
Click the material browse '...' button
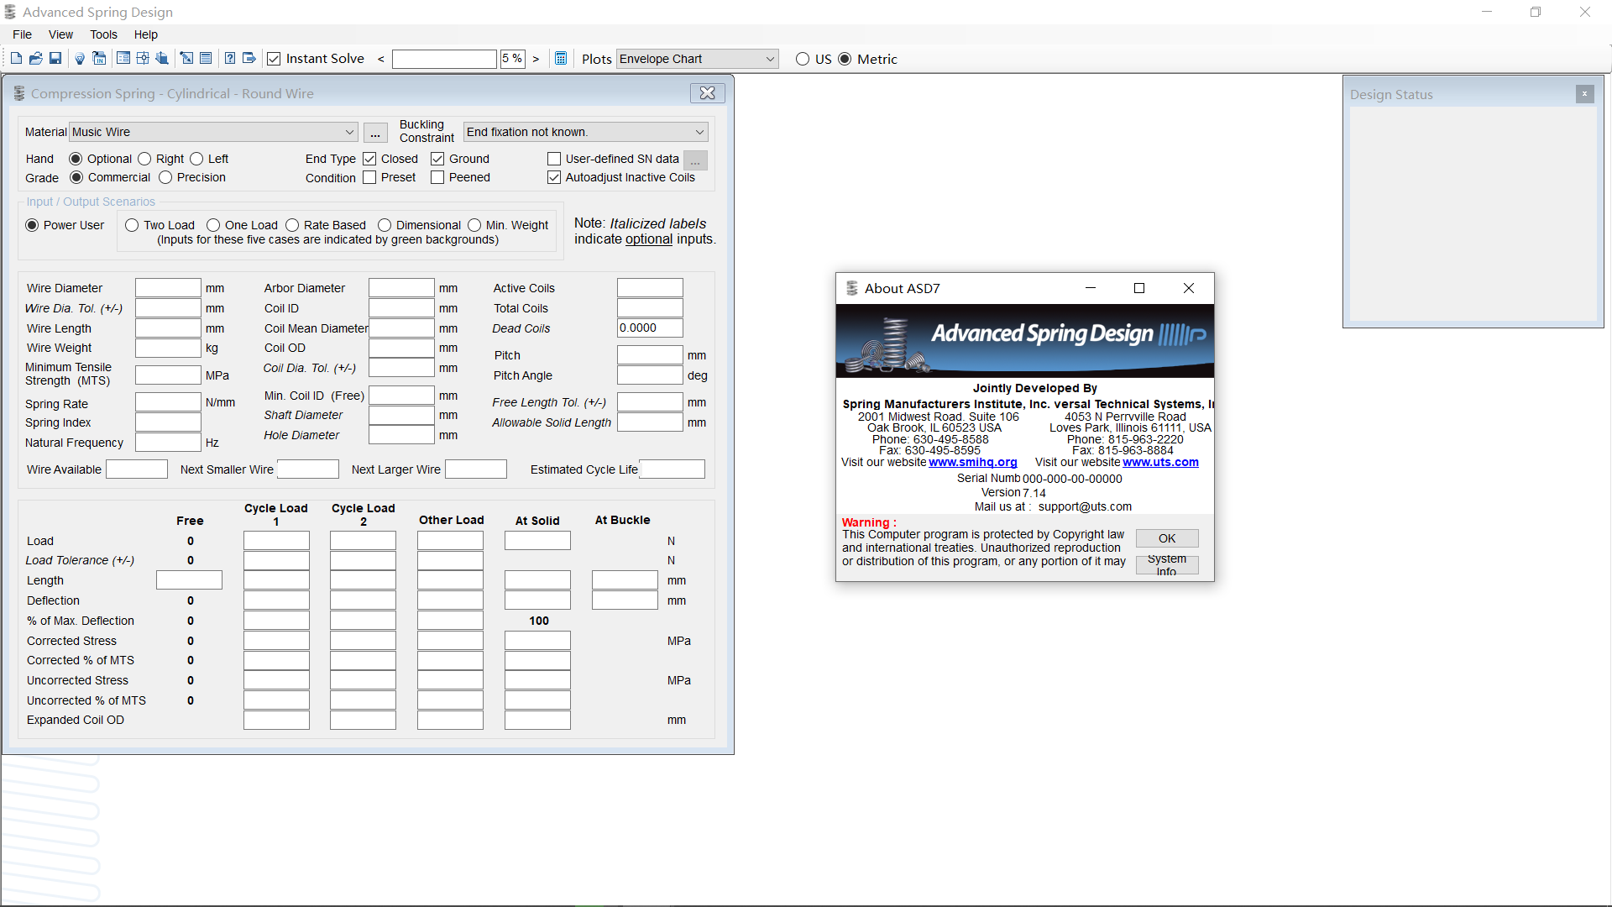[375, 133]
